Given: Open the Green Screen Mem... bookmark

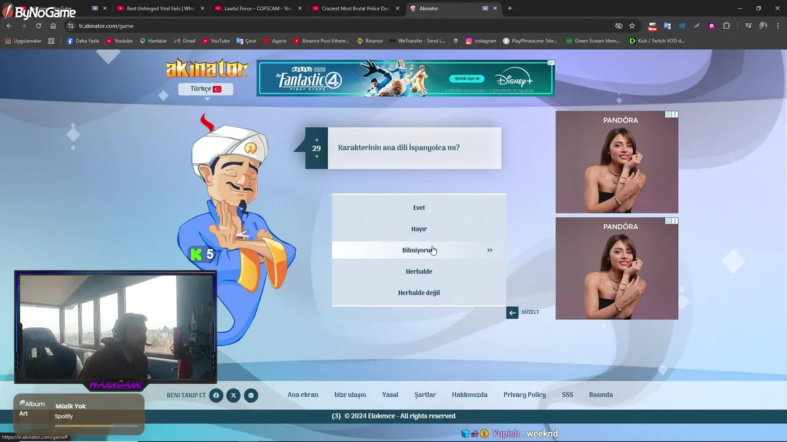Looking at the screenshot, I should [593, 41].
